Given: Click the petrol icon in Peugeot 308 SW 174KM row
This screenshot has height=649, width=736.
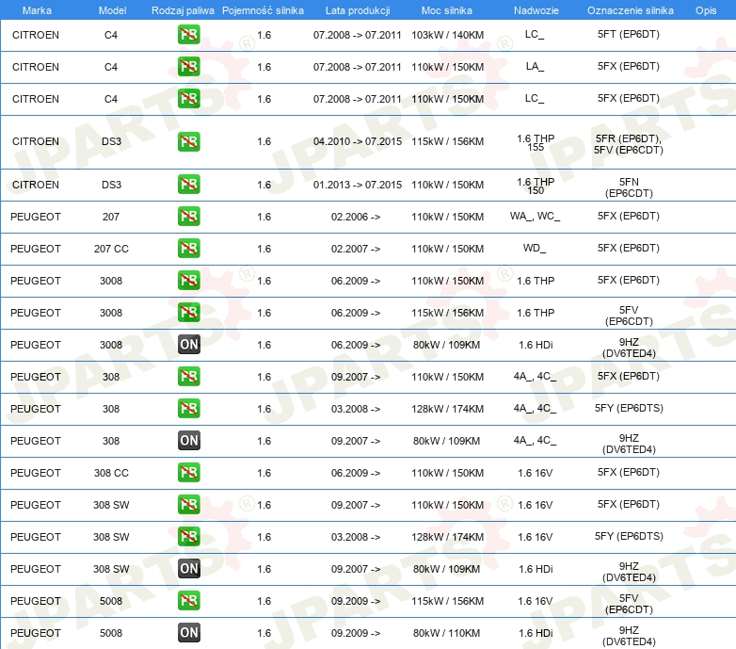Looking at the screenshot, I should coord(188,536).
